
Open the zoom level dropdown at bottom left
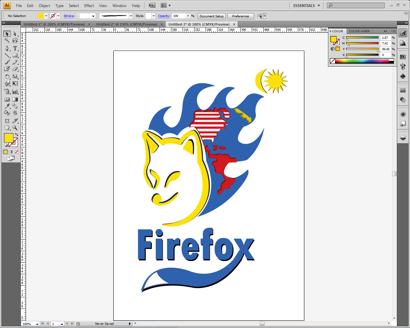tap(37, 324)
